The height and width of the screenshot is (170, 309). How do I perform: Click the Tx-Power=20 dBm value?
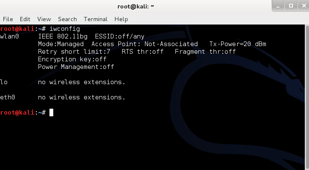tap(238, 44)
